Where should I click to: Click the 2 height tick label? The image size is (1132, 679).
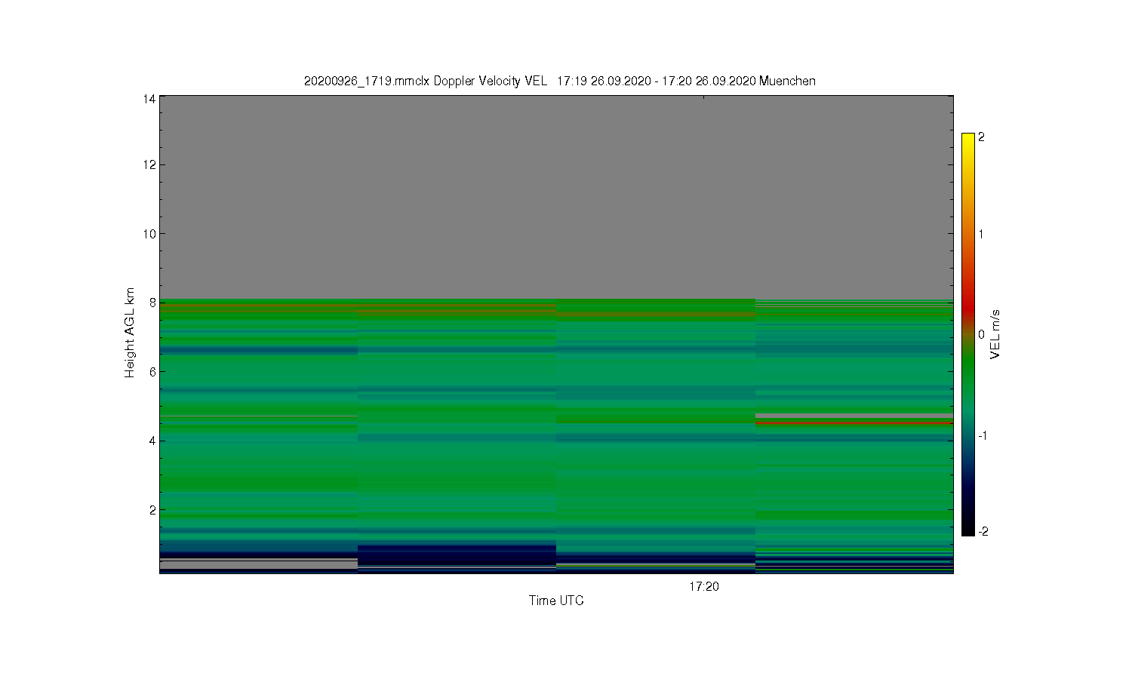(x=152, y=510)
